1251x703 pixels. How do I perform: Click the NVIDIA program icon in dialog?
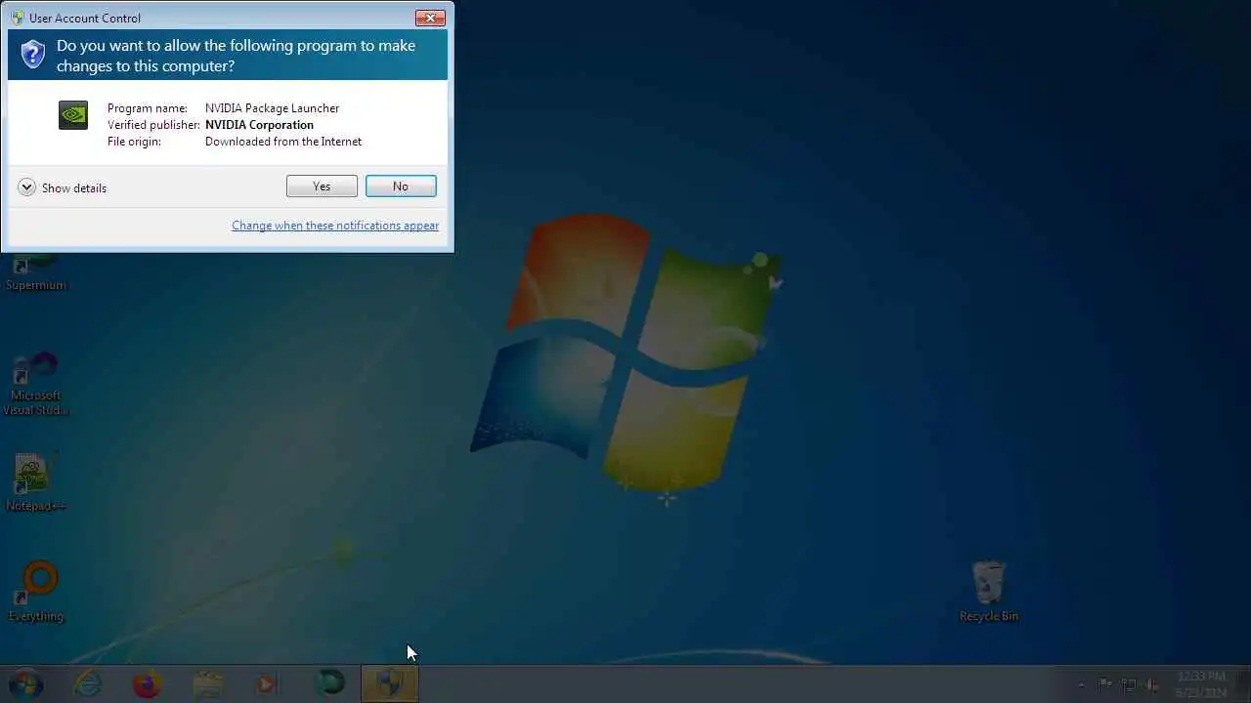click(x=73, y=115)
